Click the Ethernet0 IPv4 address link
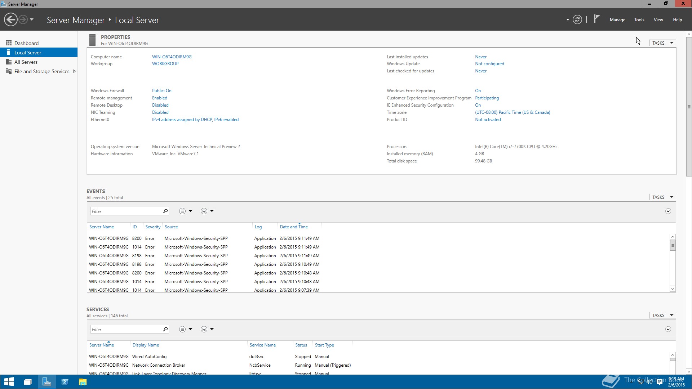 pos(195,120)
